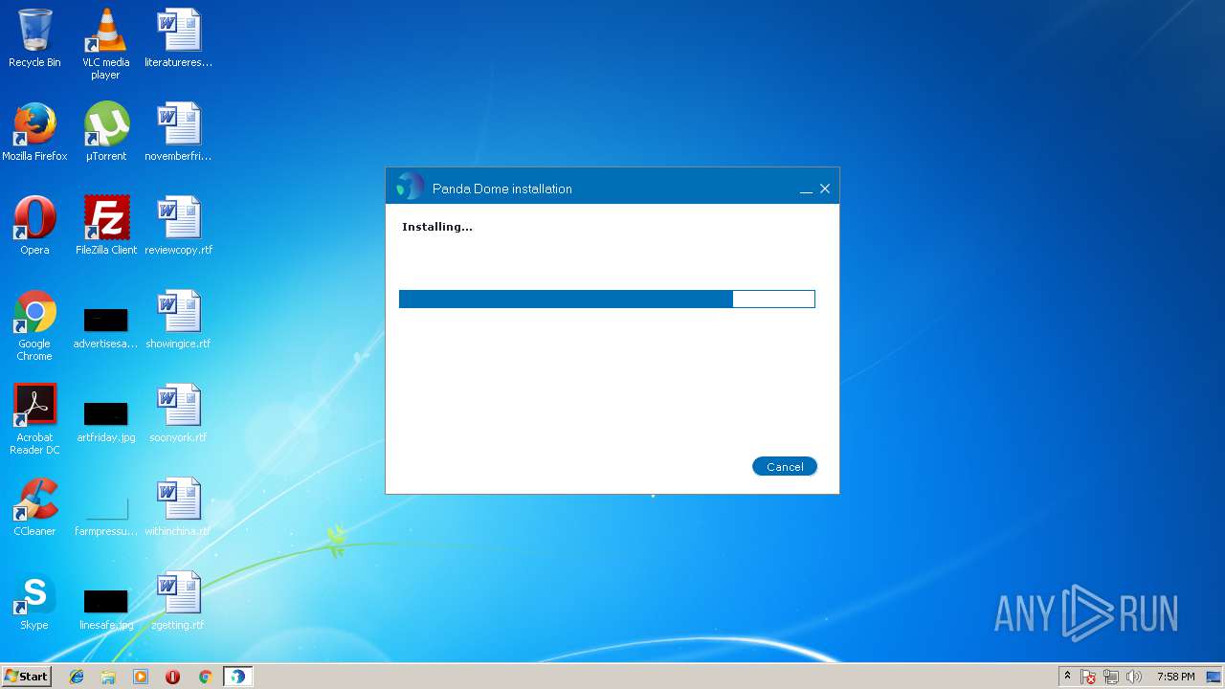Image resolution: width=1225 pixels, height=689 pixels.
Task: Open Opera from the taskbar
Action: coord(172,677)
